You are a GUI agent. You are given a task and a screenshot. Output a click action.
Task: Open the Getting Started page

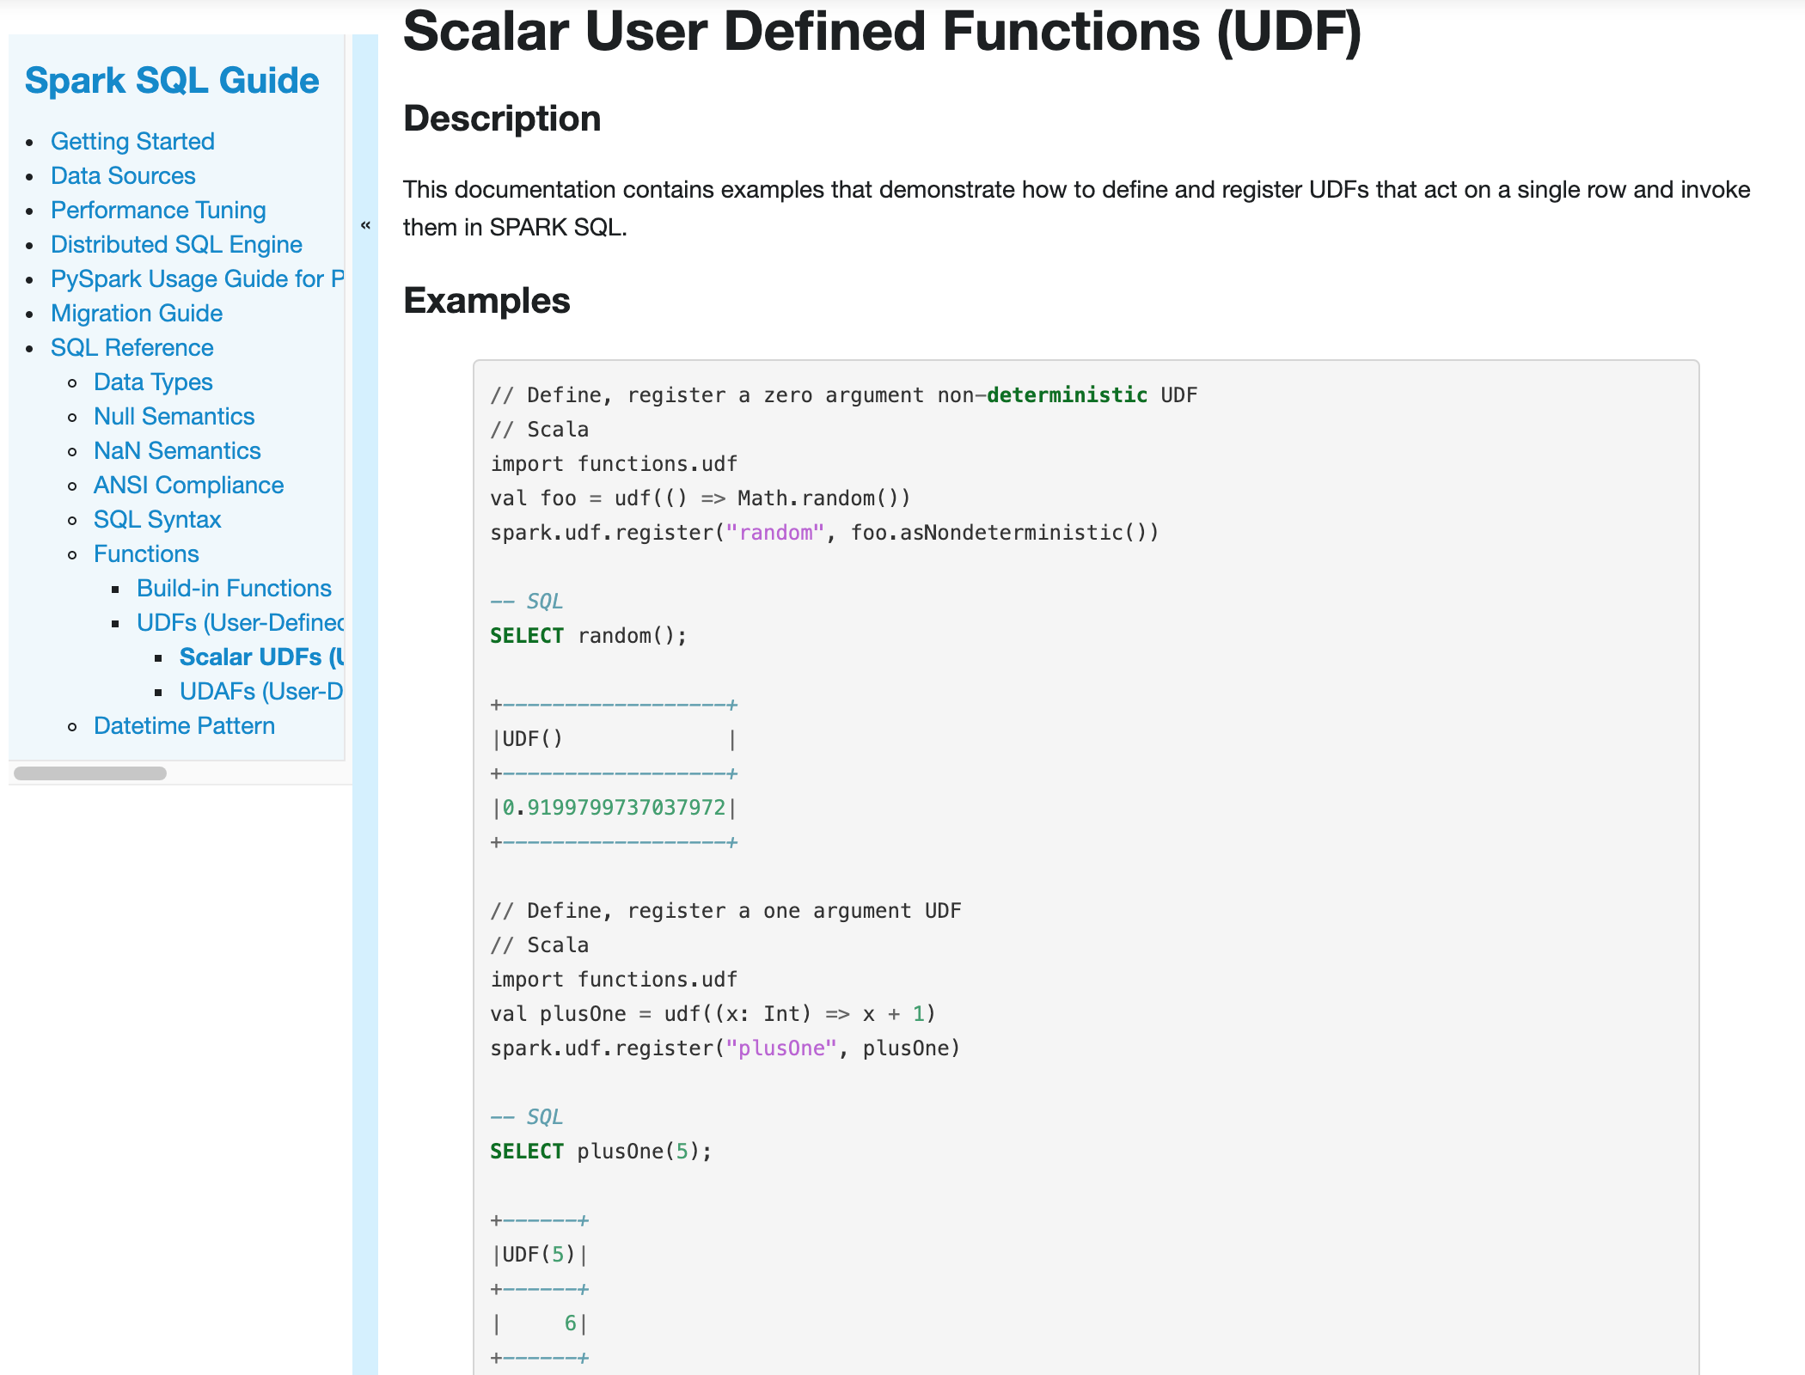(132, 141)
